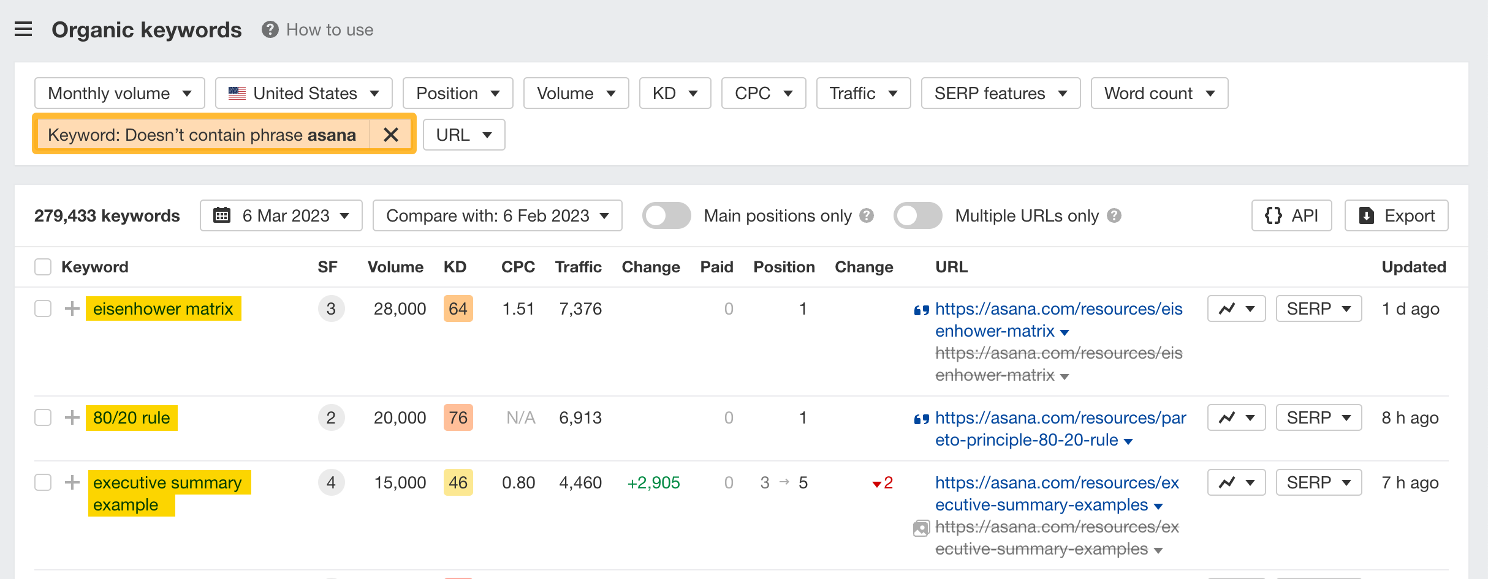This screenshot has width=1488, height=579.
Task: Check the 80/20 rule row checkbox
Action: (43, 417)
